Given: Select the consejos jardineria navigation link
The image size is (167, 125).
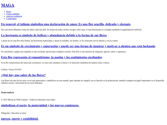Looking at the screenshot, I should pos(14,16).
